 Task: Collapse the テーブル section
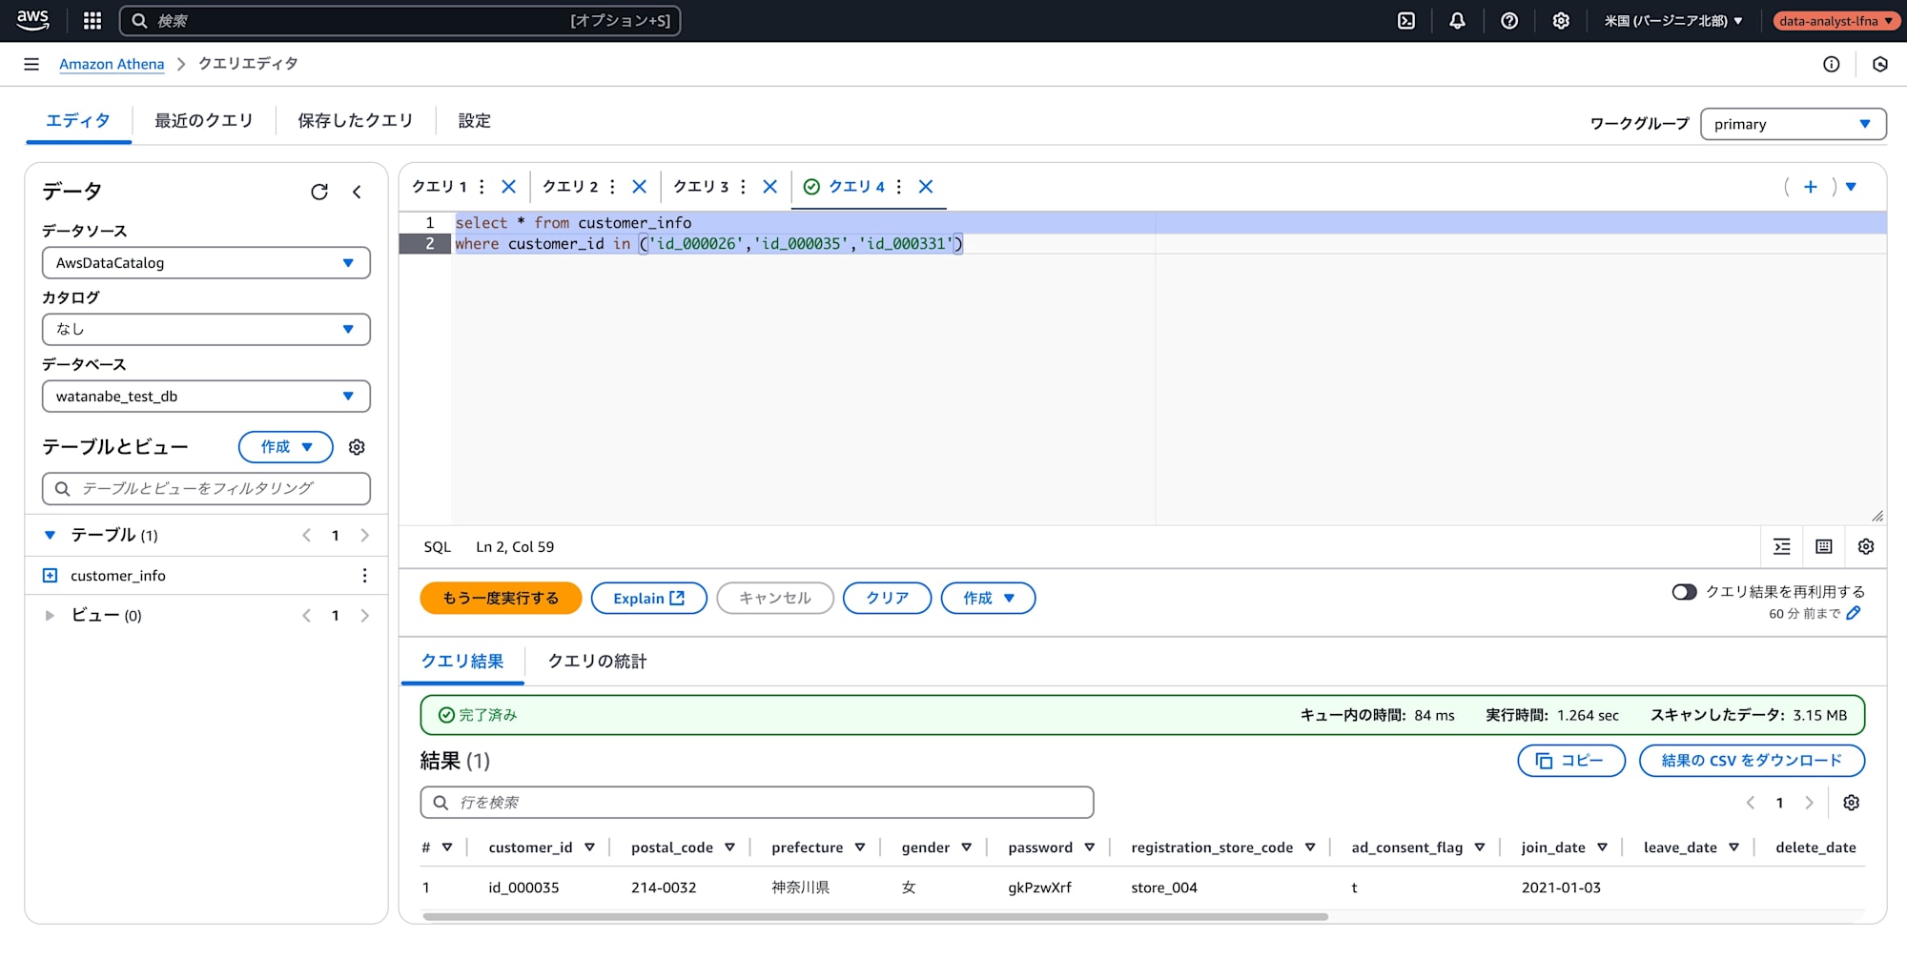point(50,536)
